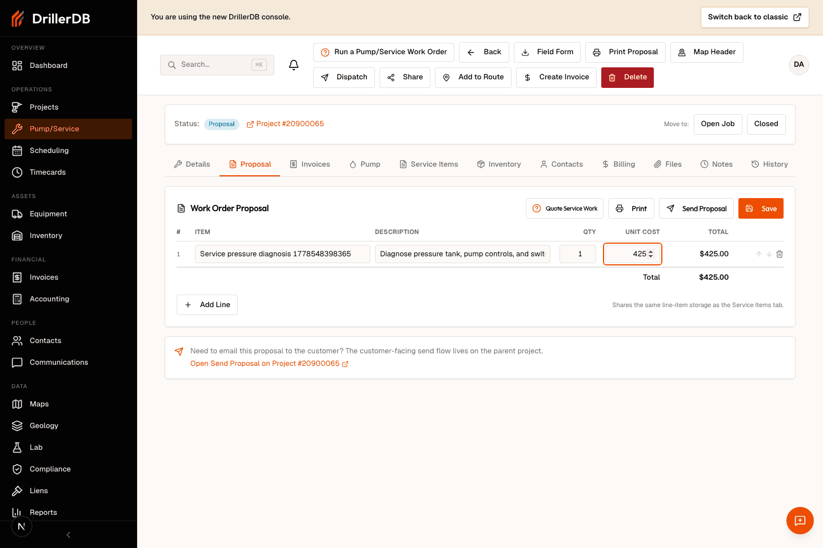
Task: Adjust unit cost stepper arrows
Action: tap(651, 254)
